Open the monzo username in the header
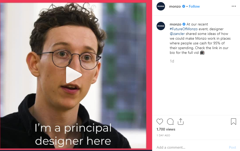Viewport: 240px width, 151px height. point(175,6)
